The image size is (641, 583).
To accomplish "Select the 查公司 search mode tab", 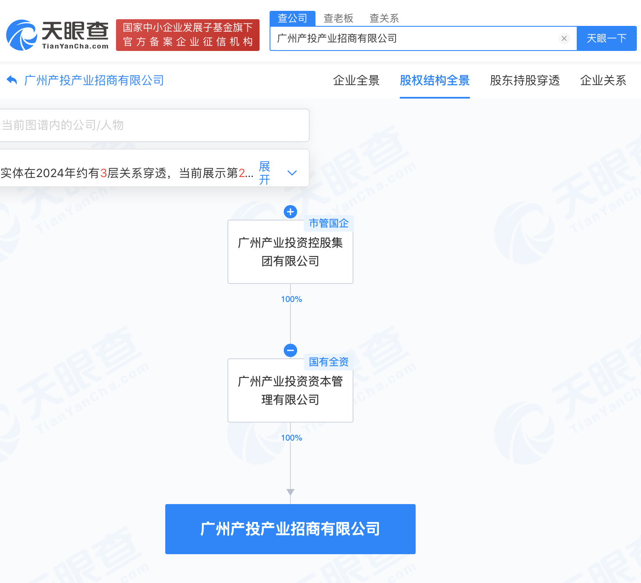I will (x=293, y=18).
